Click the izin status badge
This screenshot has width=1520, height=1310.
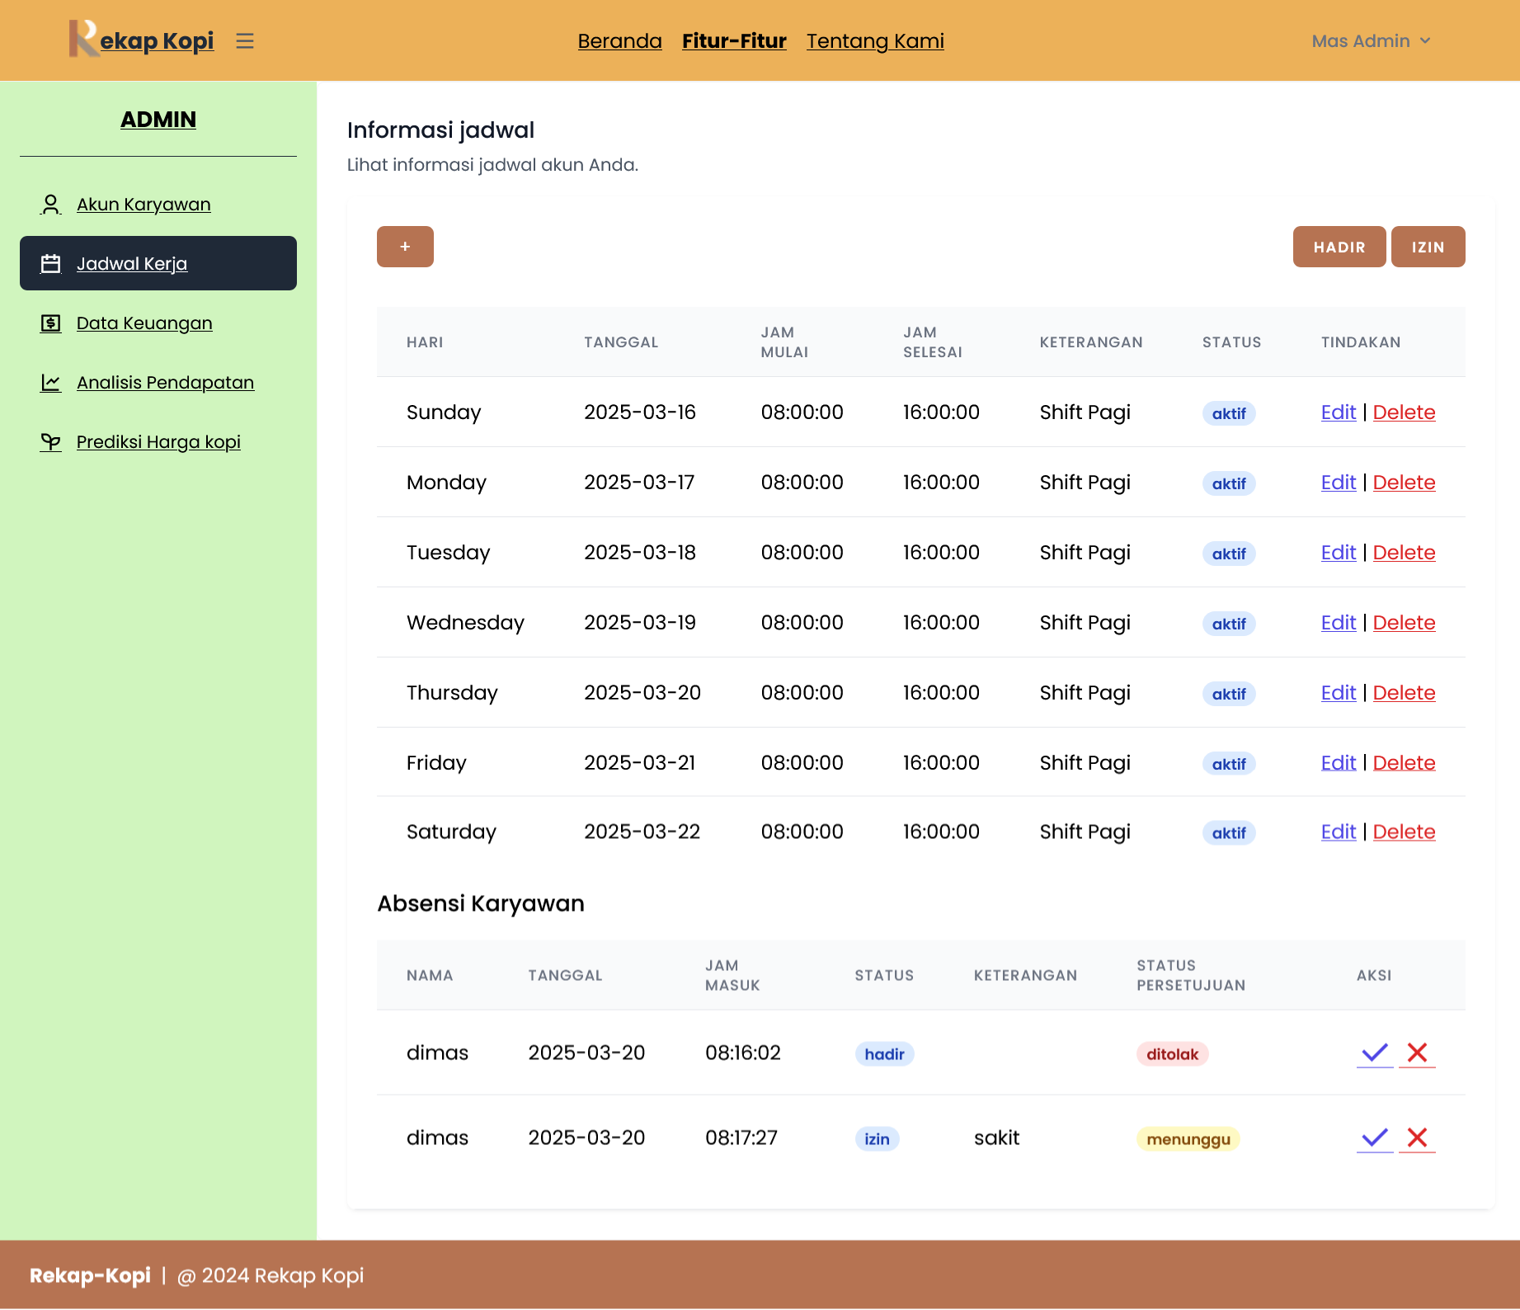[x=877, y=1139]
